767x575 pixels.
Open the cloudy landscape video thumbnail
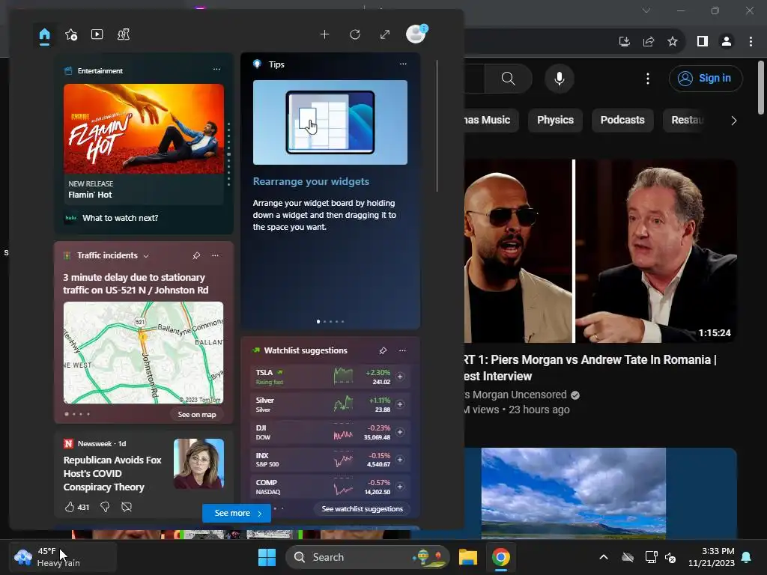click(600, 493)
